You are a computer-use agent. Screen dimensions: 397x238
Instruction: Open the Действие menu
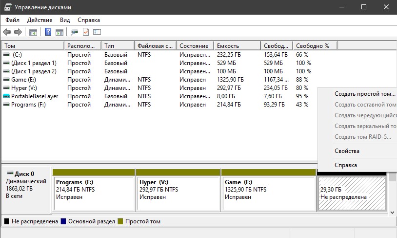(x=40, y=20)
